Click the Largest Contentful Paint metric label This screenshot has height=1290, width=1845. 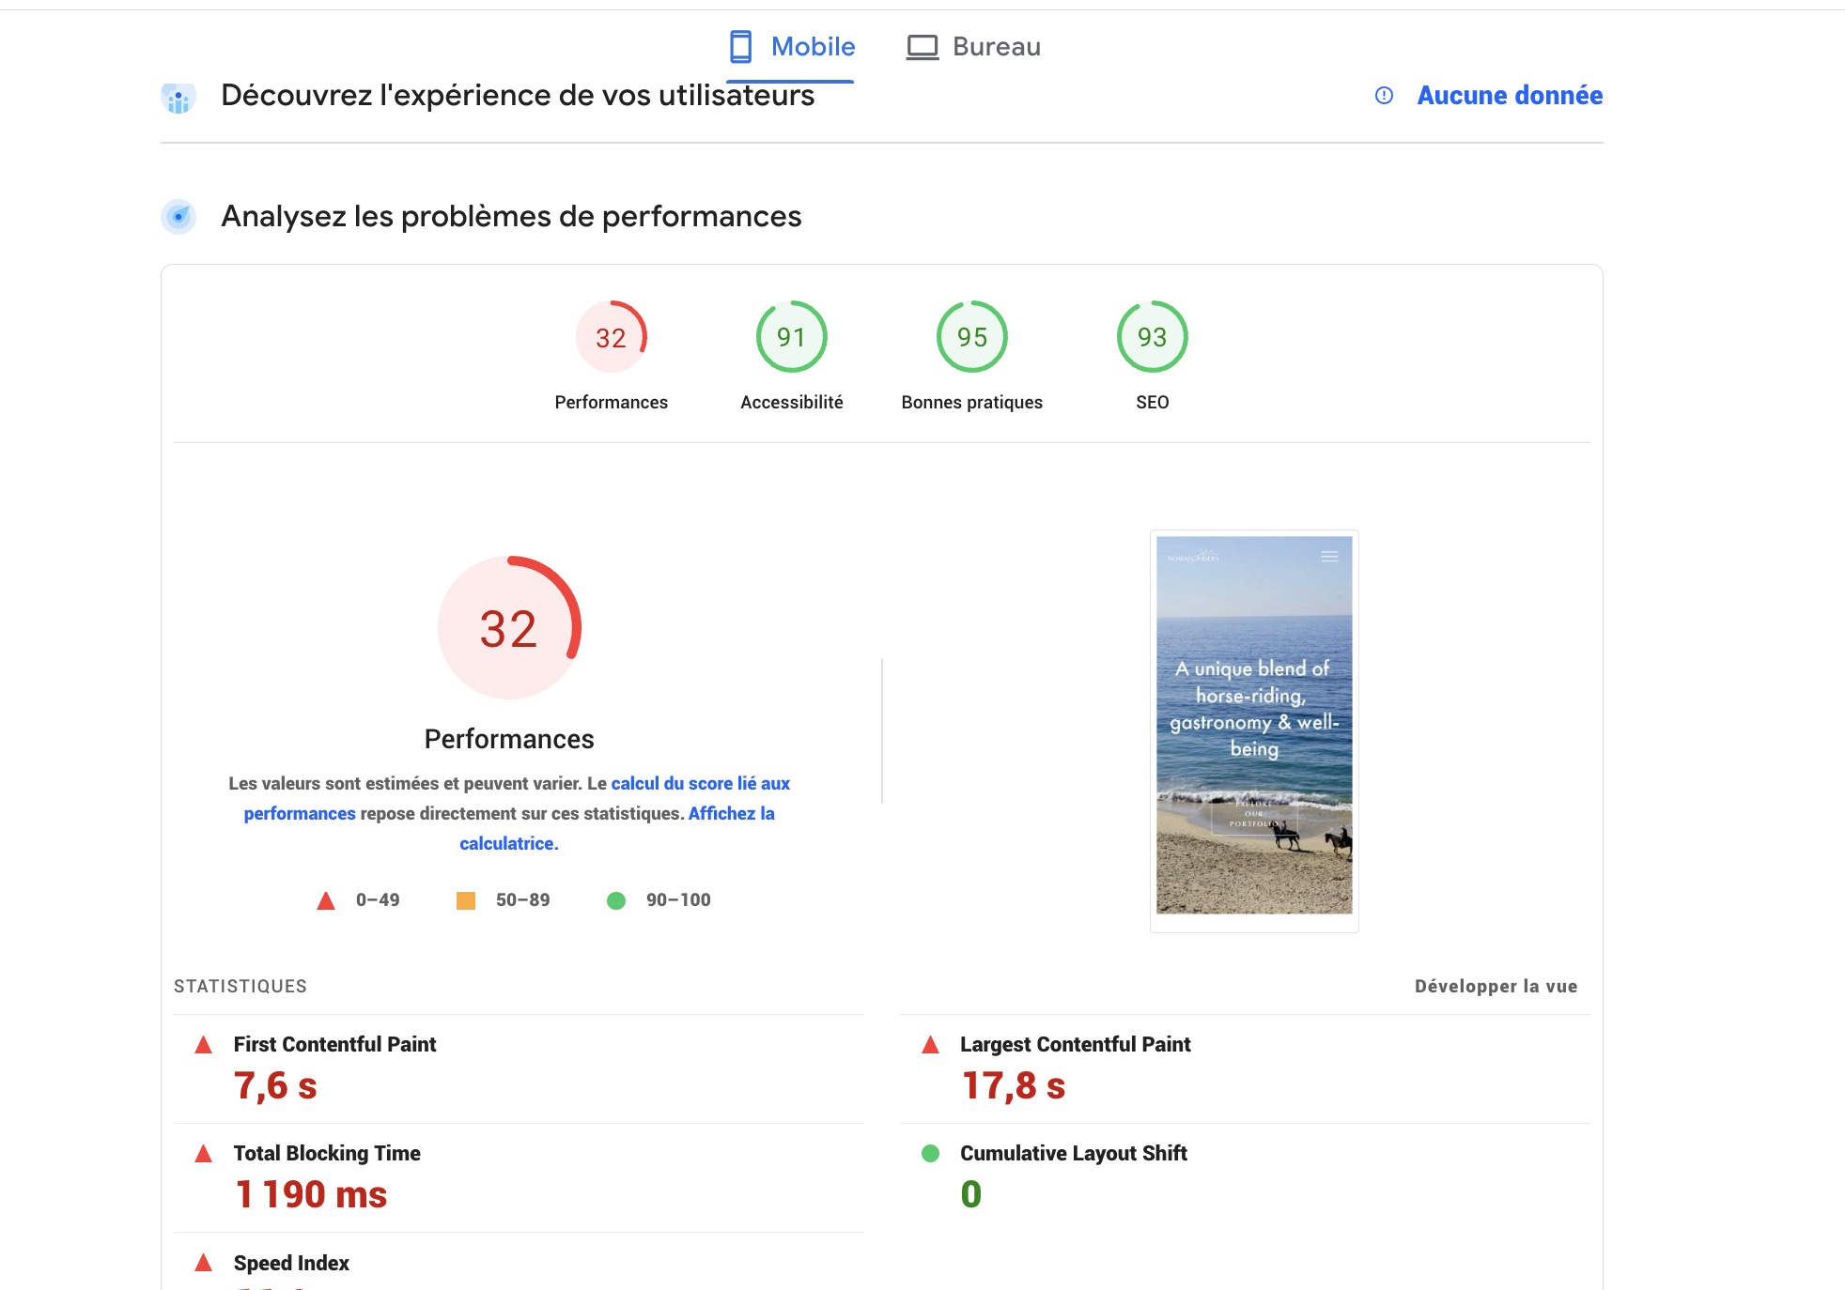pos(1075,1045)
